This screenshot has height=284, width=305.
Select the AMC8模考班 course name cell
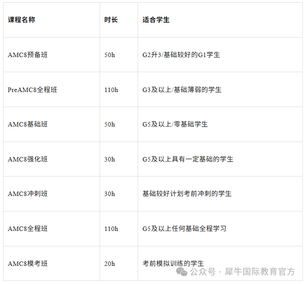[51, 263]
